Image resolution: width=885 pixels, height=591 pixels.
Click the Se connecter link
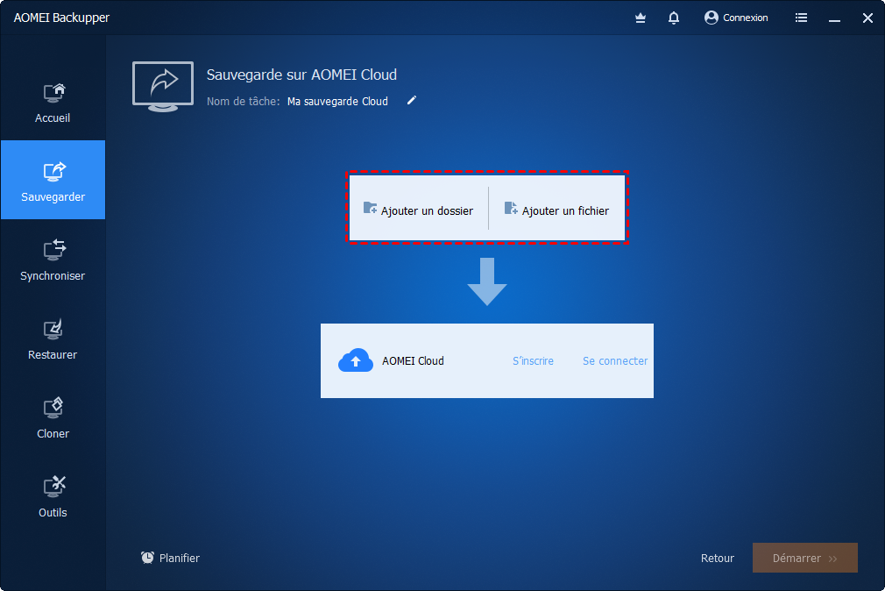(x=614, y=360)
